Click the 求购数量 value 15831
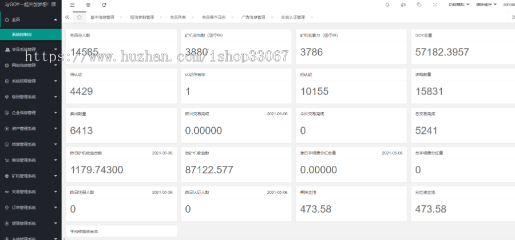Screen dimensions: 515x240 [x=429, y=91]
